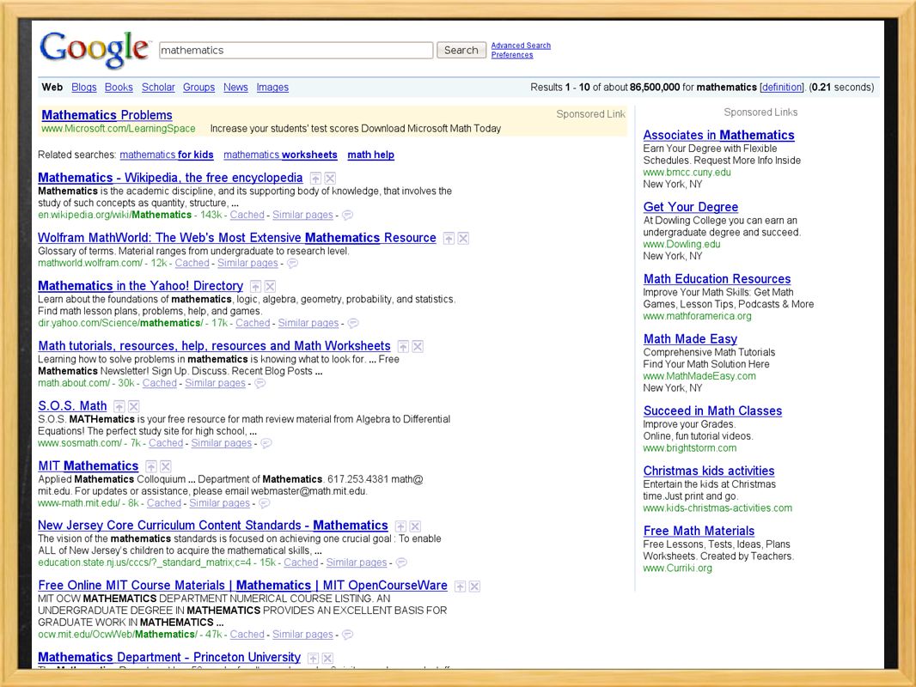The width and height of the screenshot is (916, 687).
Task: Promote the MIT Mathematics result
Action: click(x=151, y=466)
